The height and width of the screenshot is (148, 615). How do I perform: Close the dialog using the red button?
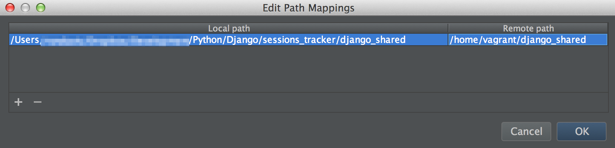coord(10,8)
